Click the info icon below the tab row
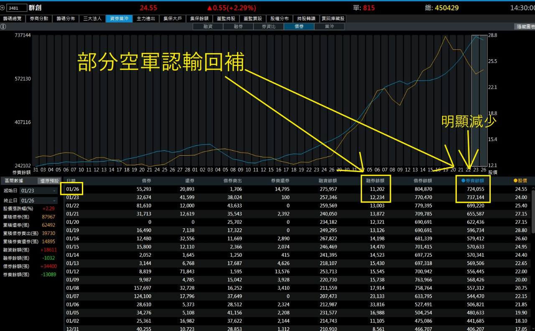This screenshot has width=535, height=331. (3, 27)
